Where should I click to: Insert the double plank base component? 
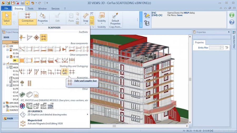(51, 49)
